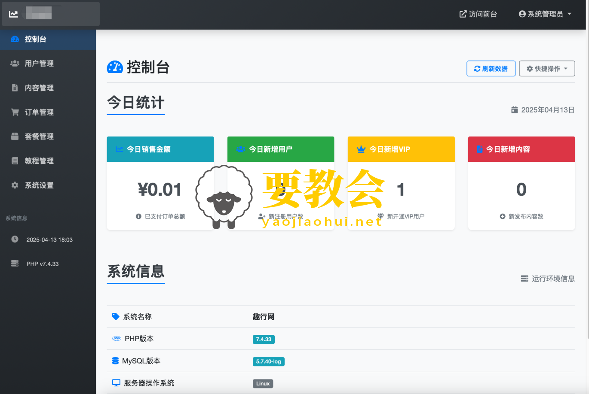Click the file icon in 今日新增内容 card

pos(479,149)
